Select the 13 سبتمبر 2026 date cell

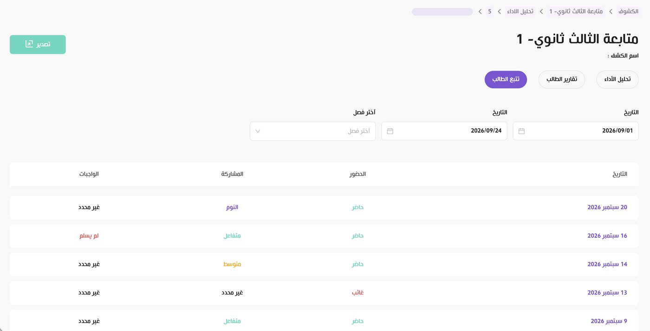click(x=607, y=293)
